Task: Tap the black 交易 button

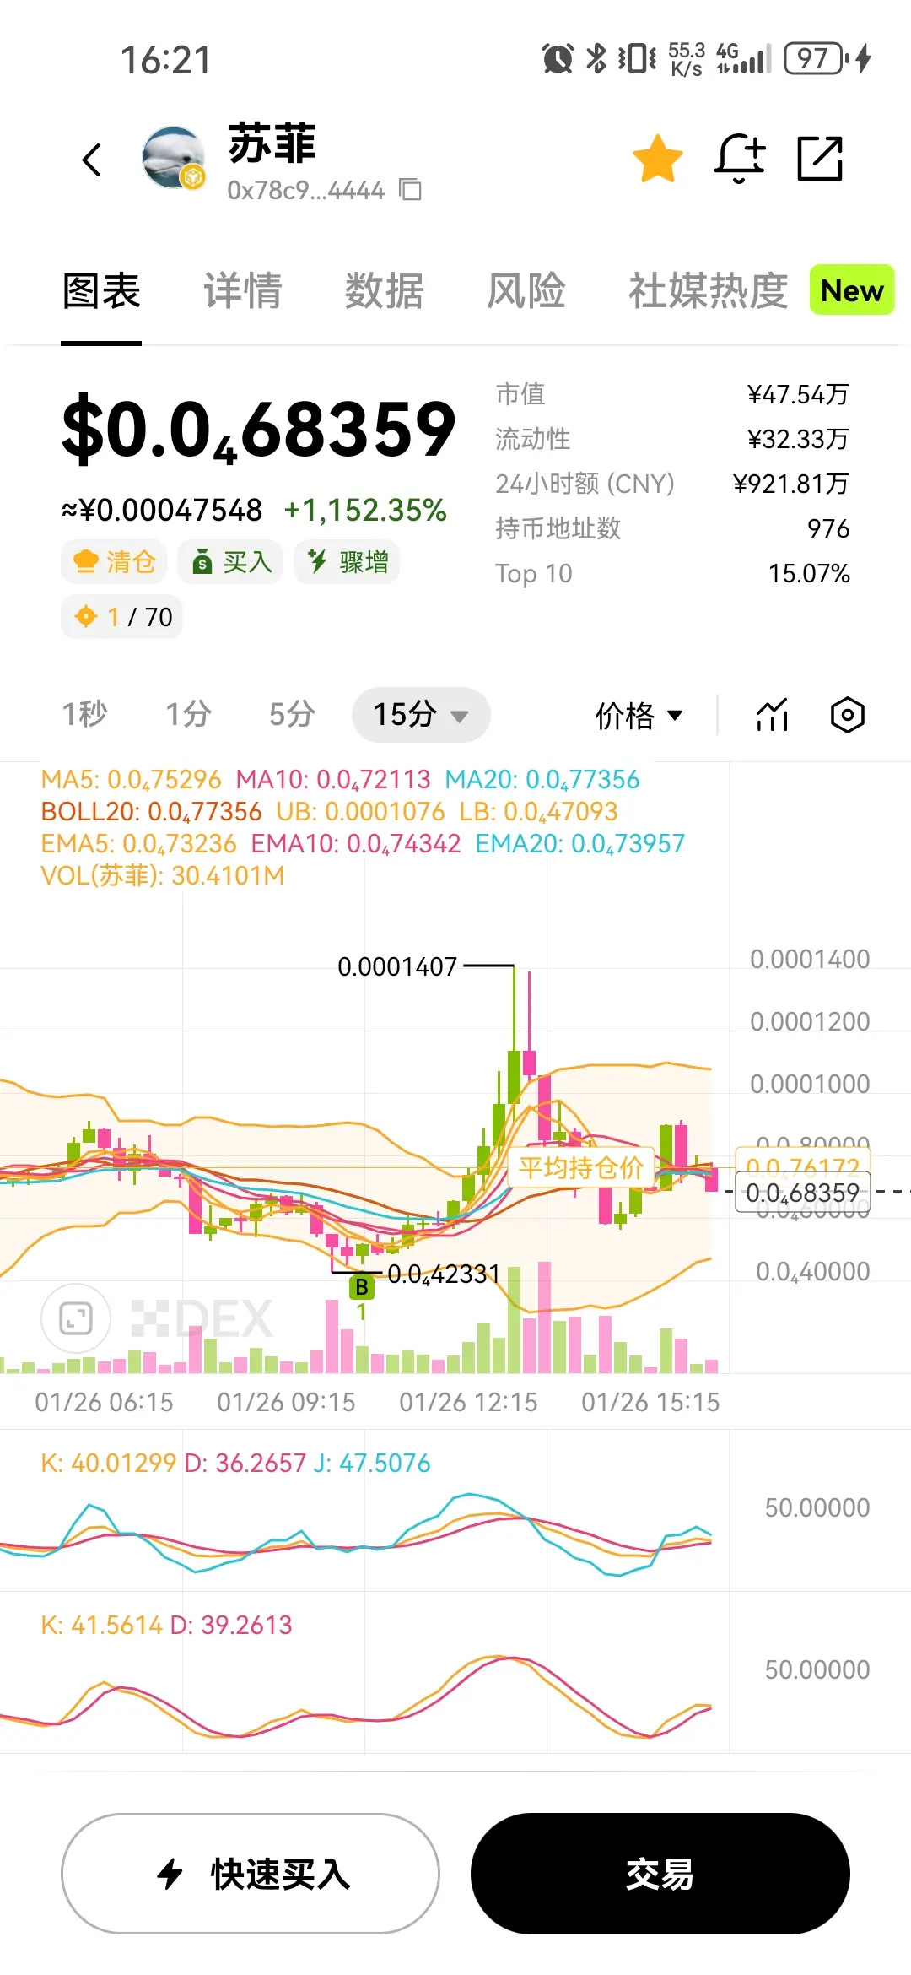Action: pyautogui.click(x=660, y=1873)
